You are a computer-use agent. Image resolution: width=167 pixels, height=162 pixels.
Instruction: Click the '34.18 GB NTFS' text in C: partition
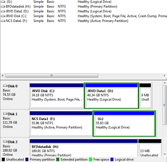[42, 95]
